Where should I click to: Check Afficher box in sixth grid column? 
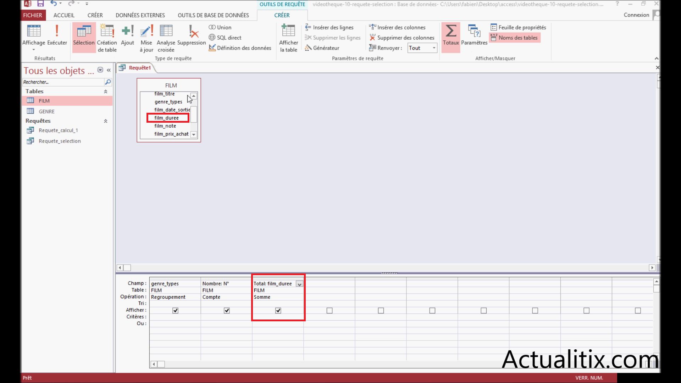pyautogui.click(x=432, y=310)
